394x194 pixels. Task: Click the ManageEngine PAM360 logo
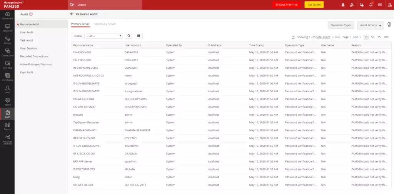click(13, 5)
